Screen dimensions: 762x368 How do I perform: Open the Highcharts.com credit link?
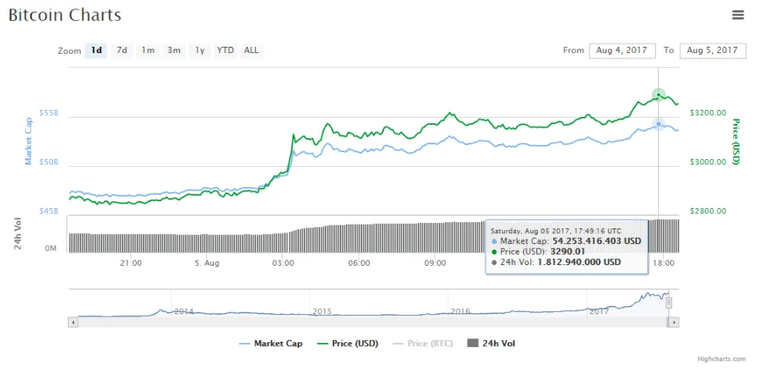(721, 359)
